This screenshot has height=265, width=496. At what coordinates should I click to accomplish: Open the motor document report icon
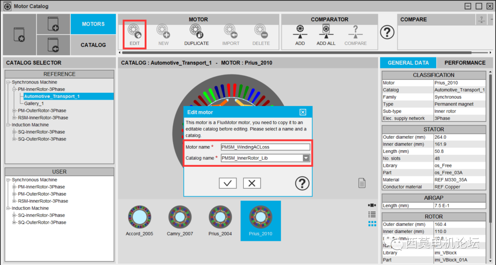pos(362,183)
